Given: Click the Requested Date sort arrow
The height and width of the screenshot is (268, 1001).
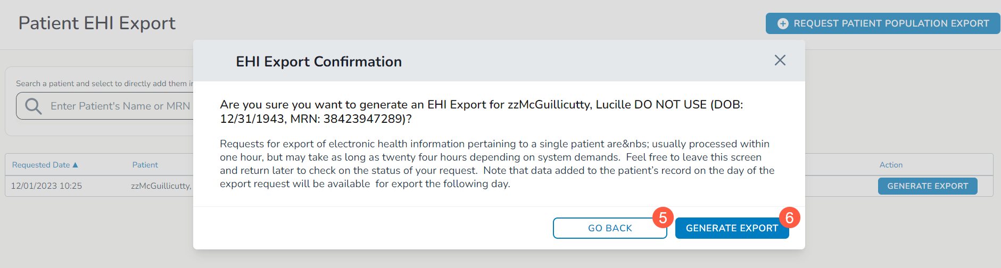Looking at the screenshot, I should (76, 165).
